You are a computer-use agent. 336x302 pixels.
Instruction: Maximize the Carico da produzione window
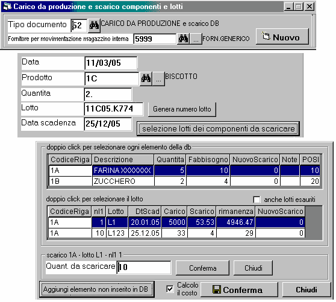pos(299,7)
